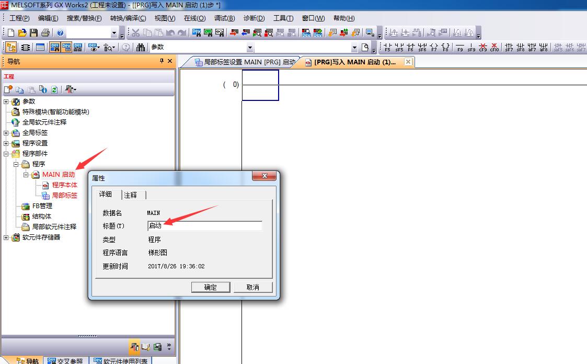Select 局部标签 under MAIN 启动

click(64, 196)
